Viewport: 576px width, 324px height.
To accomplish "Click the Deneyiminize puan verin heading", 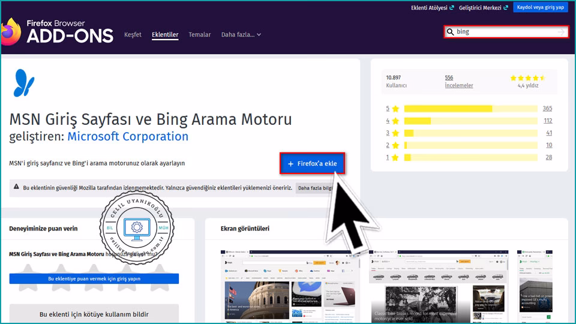I will click(43, 229).
